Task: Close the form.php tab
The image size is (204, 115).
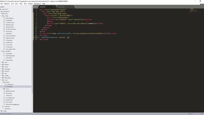Action: (54, 7)
